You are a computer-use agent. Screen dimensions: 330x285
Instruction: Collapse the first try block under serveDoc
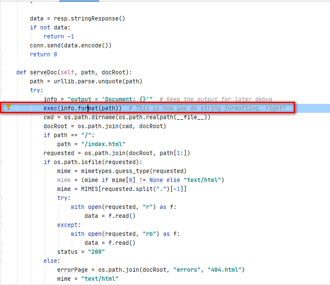click(1, 91)
